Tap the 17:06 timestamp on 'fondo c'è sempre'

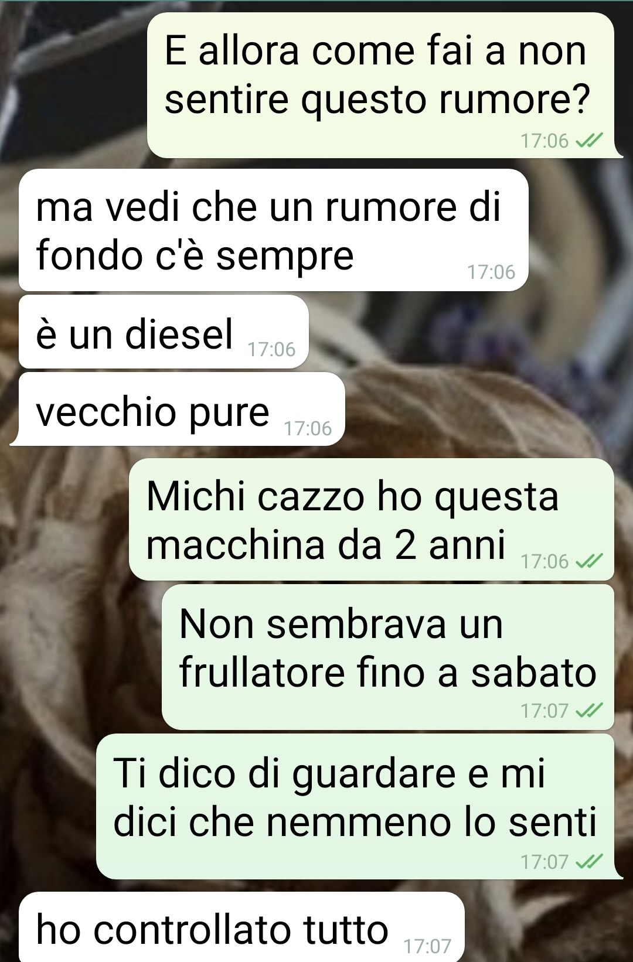[x=491, y=272]
